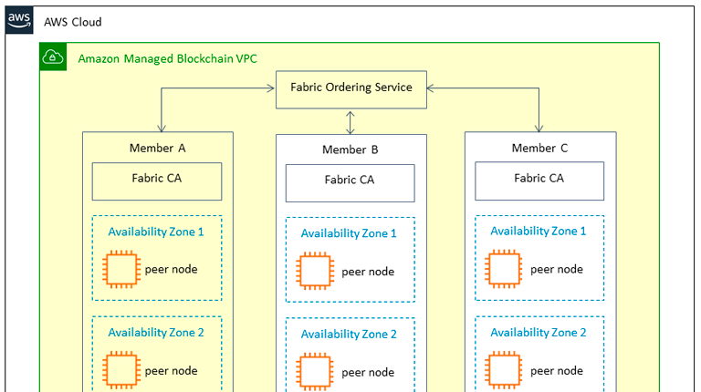Click the Member C heading
The image size is (701, 392).
[539, 148]
